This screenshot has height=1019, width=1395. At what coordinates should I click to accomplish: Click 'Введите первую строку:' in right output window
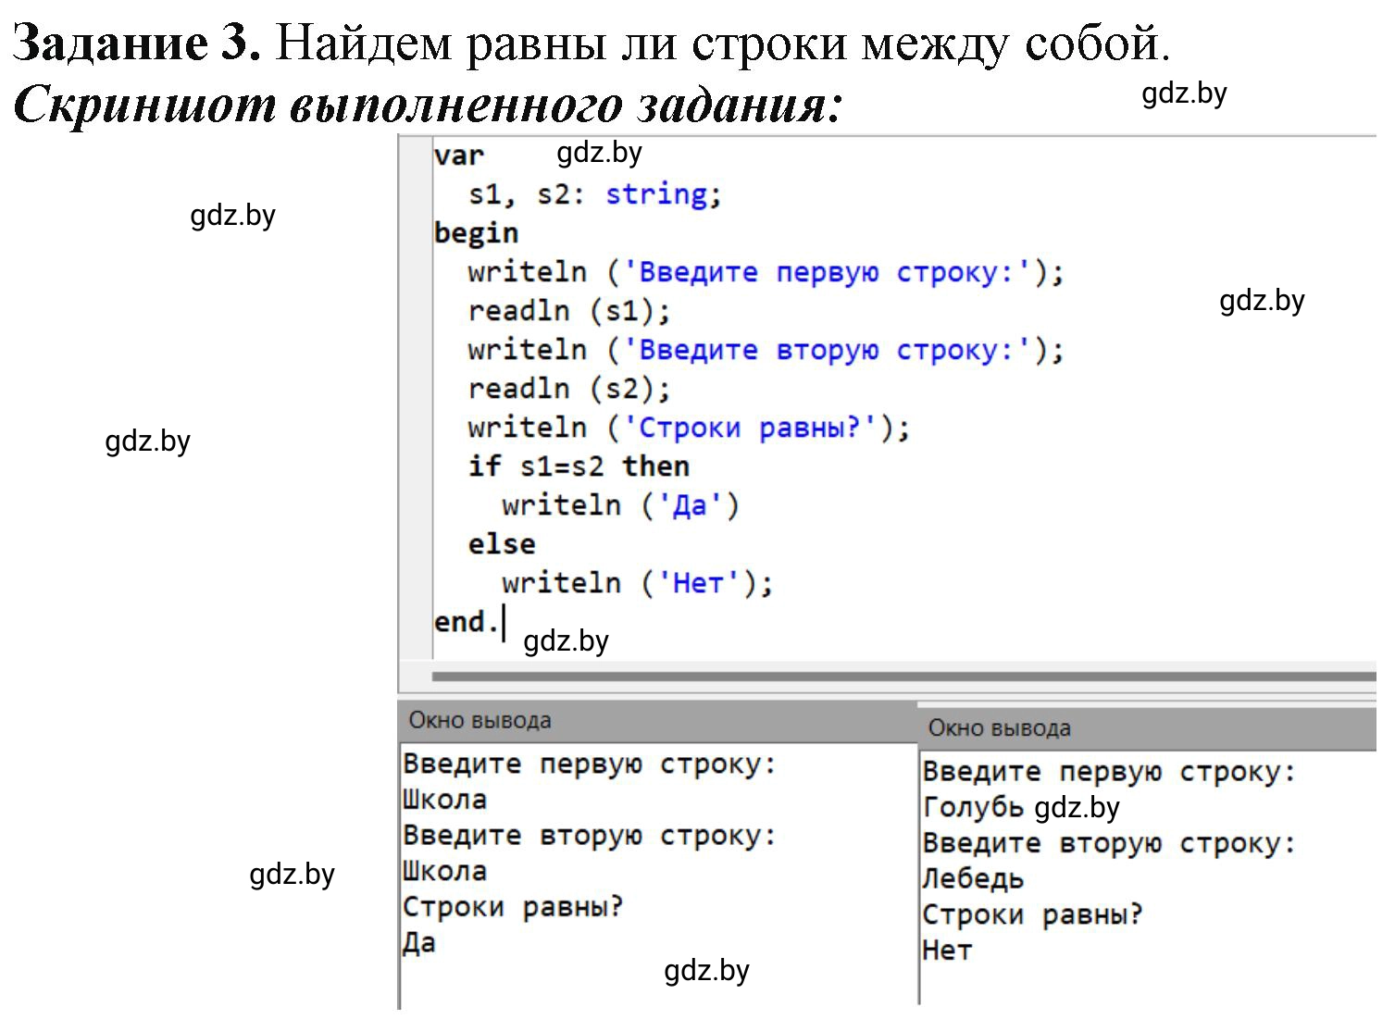click(1109, 772)
